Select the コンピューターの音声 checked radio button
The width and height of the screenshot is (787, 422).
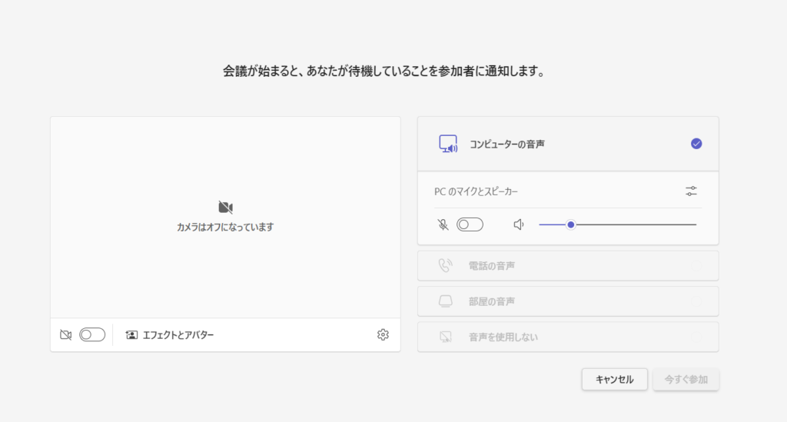[x=696, y=144]
